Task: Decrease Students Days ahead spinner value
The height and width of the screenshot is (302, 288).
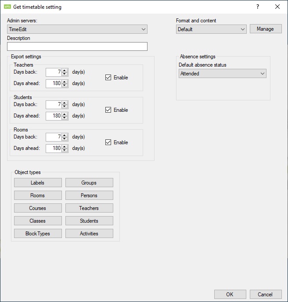Action: coord(65,118)
